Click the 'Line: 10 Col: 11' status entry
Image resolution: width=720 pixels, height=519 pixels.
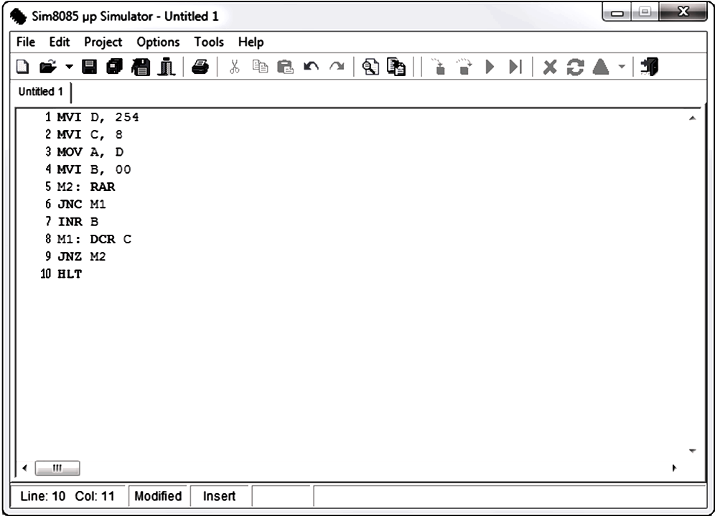[67, 497]
